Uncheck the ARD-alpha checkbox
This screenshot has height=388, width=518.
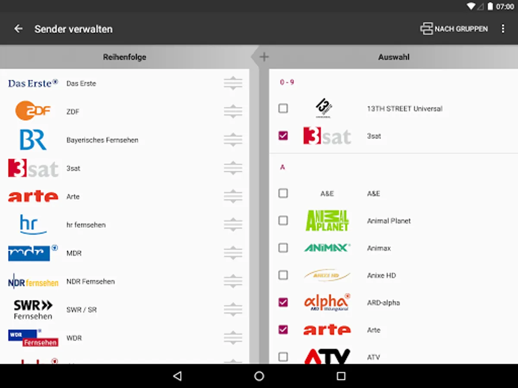pyautogui.click(x=283, y=303)
